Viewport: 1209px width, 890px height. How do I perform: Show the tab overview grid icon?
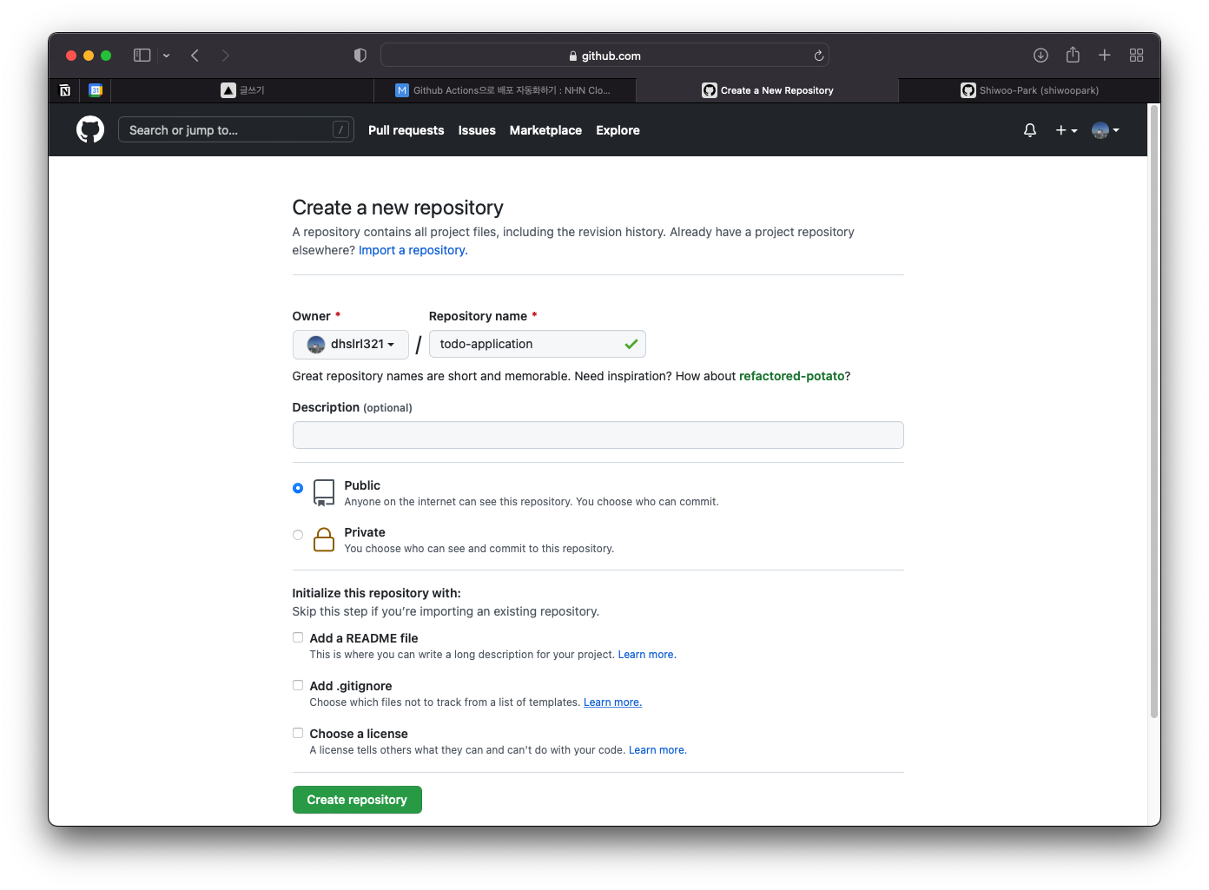1136,56
